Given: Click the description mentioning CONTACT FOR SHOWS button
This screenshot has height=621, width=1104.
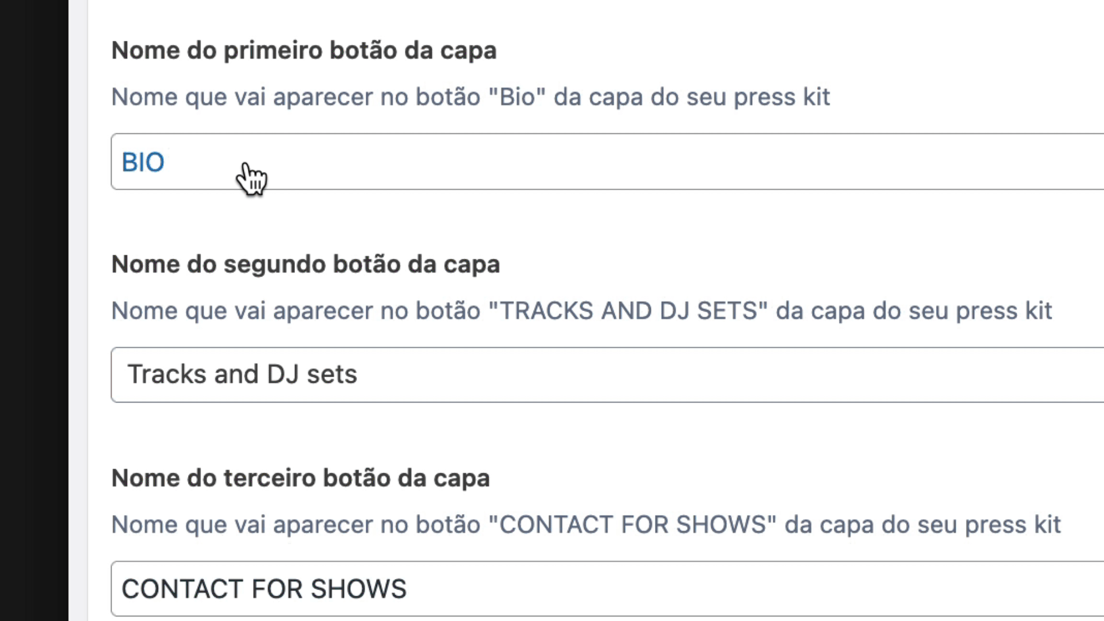Looking at the screenshot, I should (586, 525).
